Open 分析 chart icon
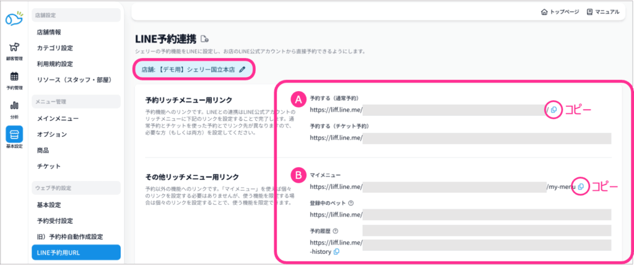The image size is (634, 265). click(x=14, y=108)
